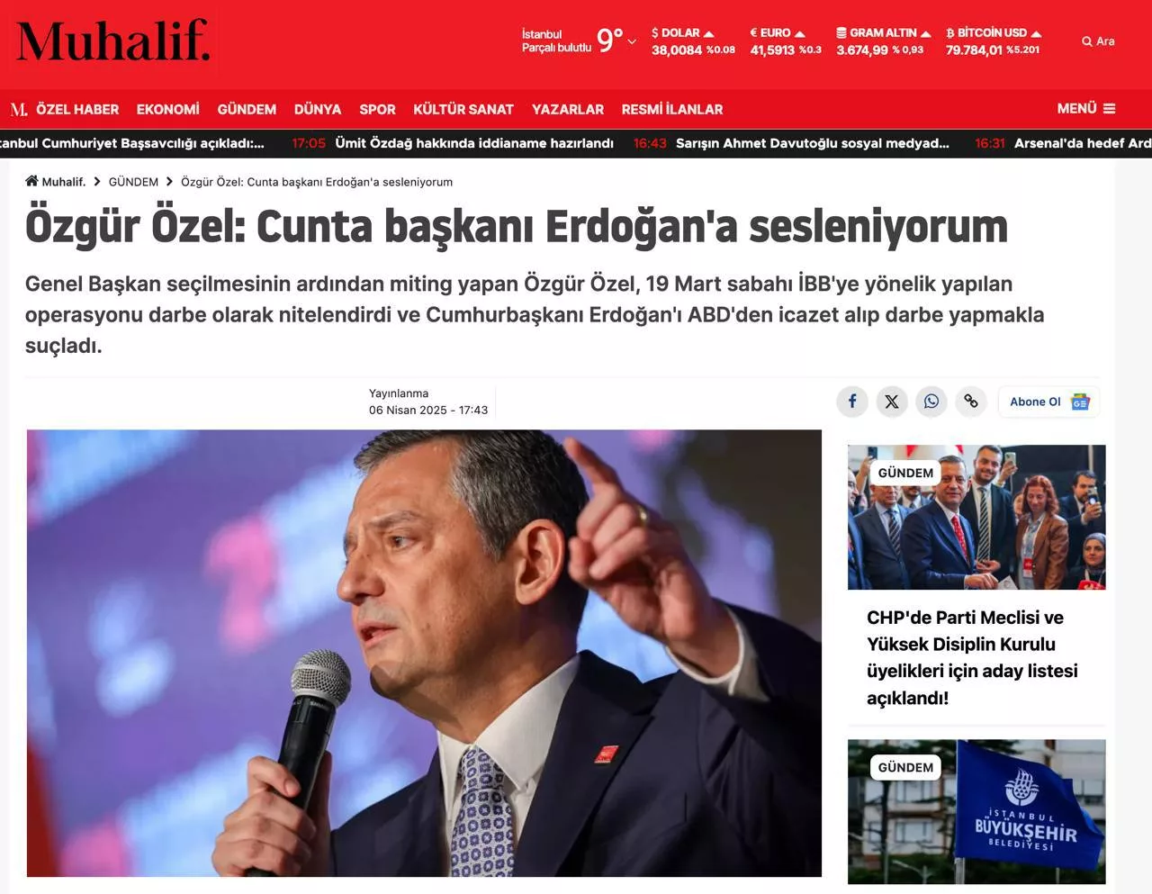Open the MENÜ hamburger menu

coord(1085,108)
